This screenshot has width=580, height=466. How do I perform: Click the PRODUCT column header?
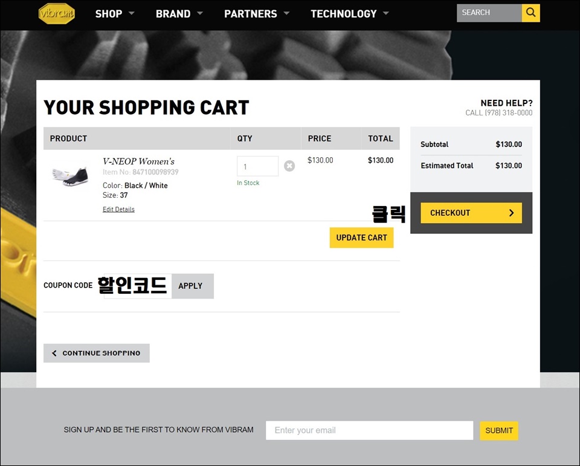pyautogui.click(x=68, y=138)
